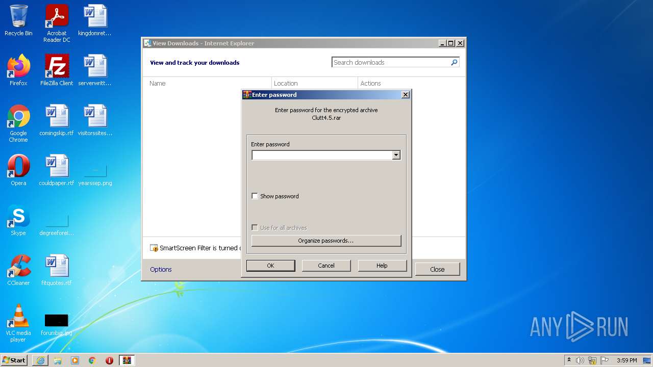Click network icon in system tray
653x367 pixels.
point(592,360)
